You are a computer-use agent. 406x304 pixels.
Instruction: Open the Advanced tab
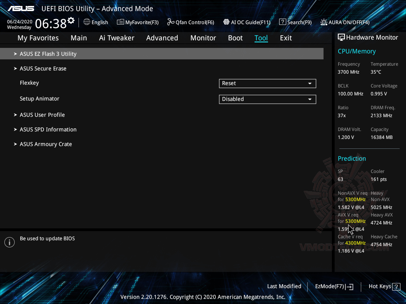[x=162, y=38]
